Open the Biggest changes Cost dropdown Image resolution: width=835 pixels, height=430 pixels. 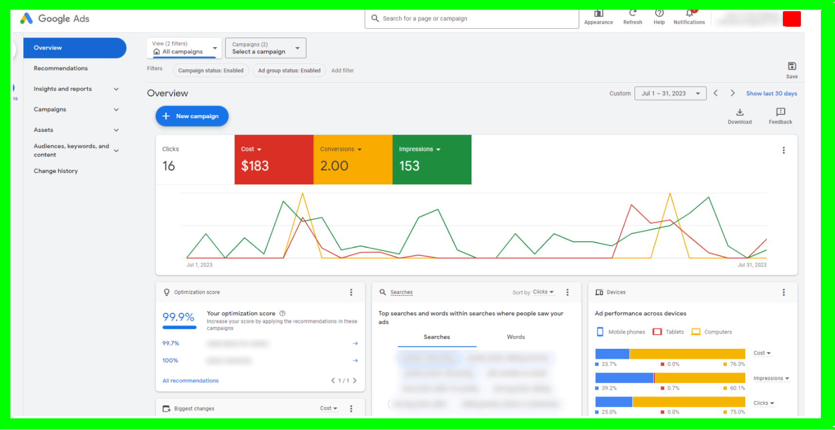click(x=329, y=409)
